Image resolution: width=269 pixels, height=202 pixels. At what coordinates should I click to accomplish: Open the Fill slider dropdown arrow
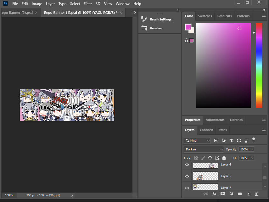click(252, 158)
